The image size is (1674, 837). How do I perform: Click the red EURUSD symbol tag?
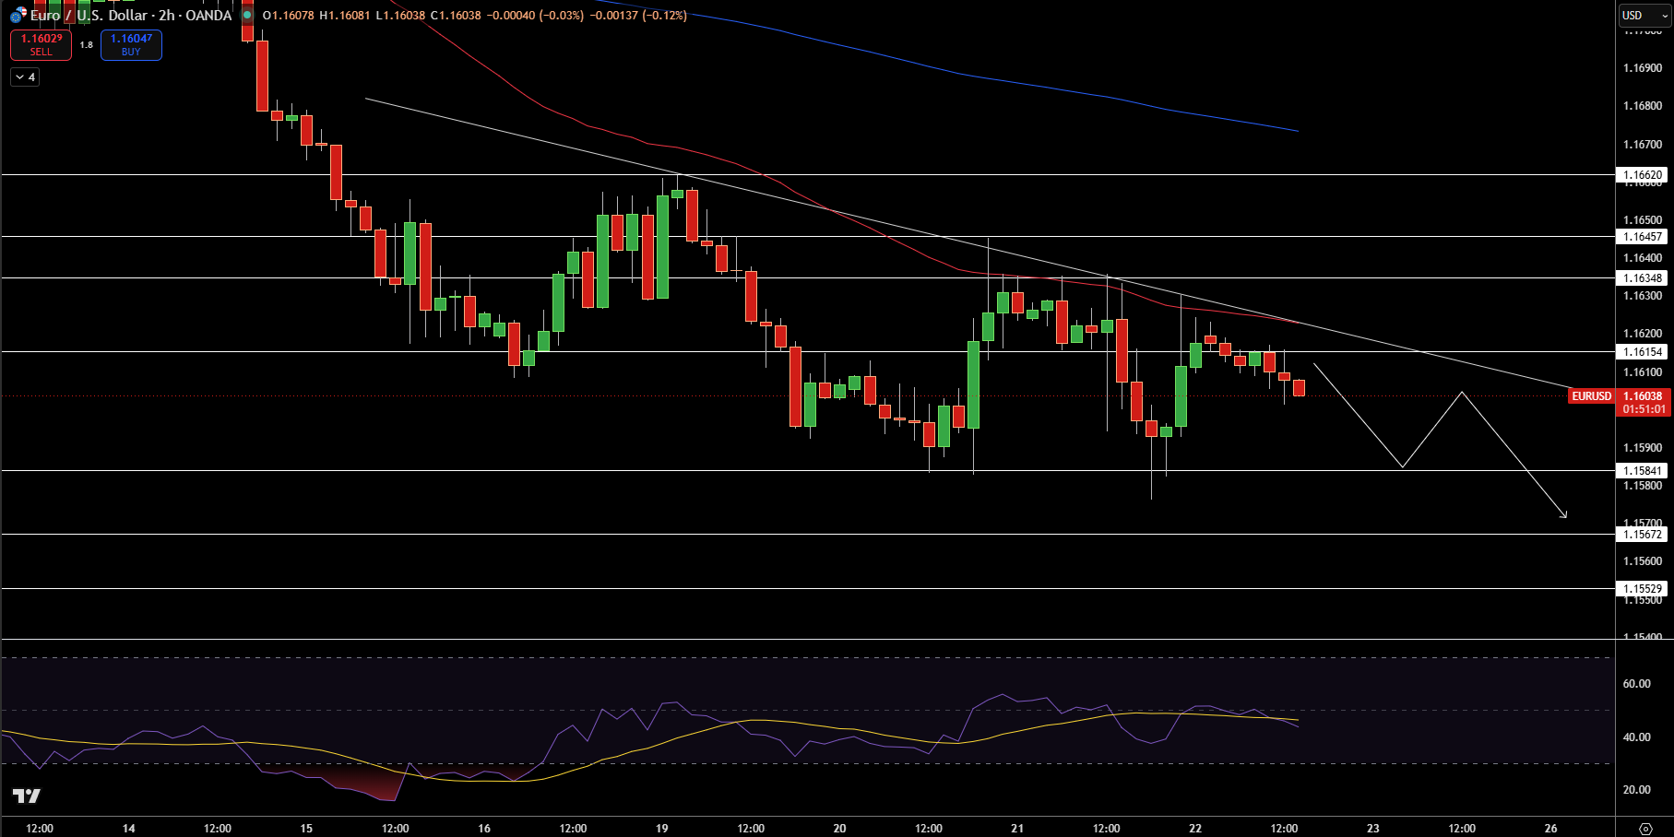1591,395
